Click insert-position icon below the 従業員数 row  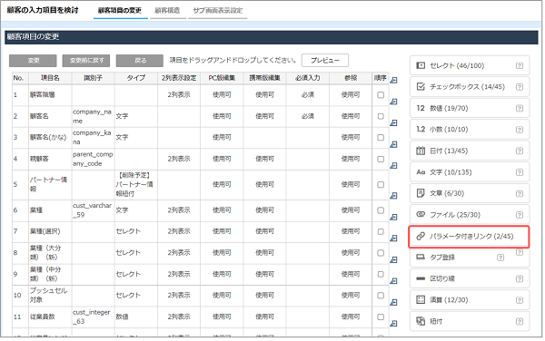point(393,323)
